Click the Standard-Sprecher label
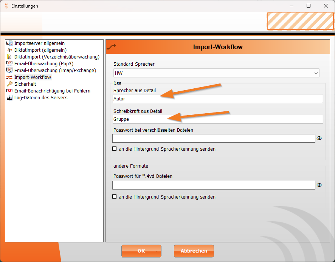The width and height of the screenshot is (335, 262). coord(134,64)
